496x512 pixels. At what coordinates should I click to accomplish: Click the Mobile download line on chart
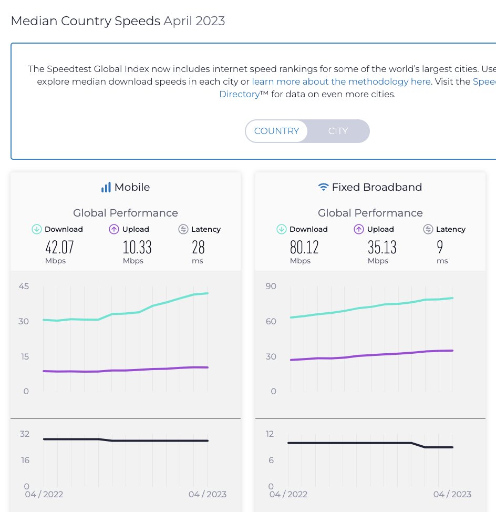[x=152, y=306]
